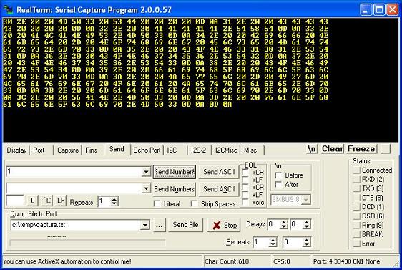Click the RealTerm application icon in title bar

tap(8, 9)
